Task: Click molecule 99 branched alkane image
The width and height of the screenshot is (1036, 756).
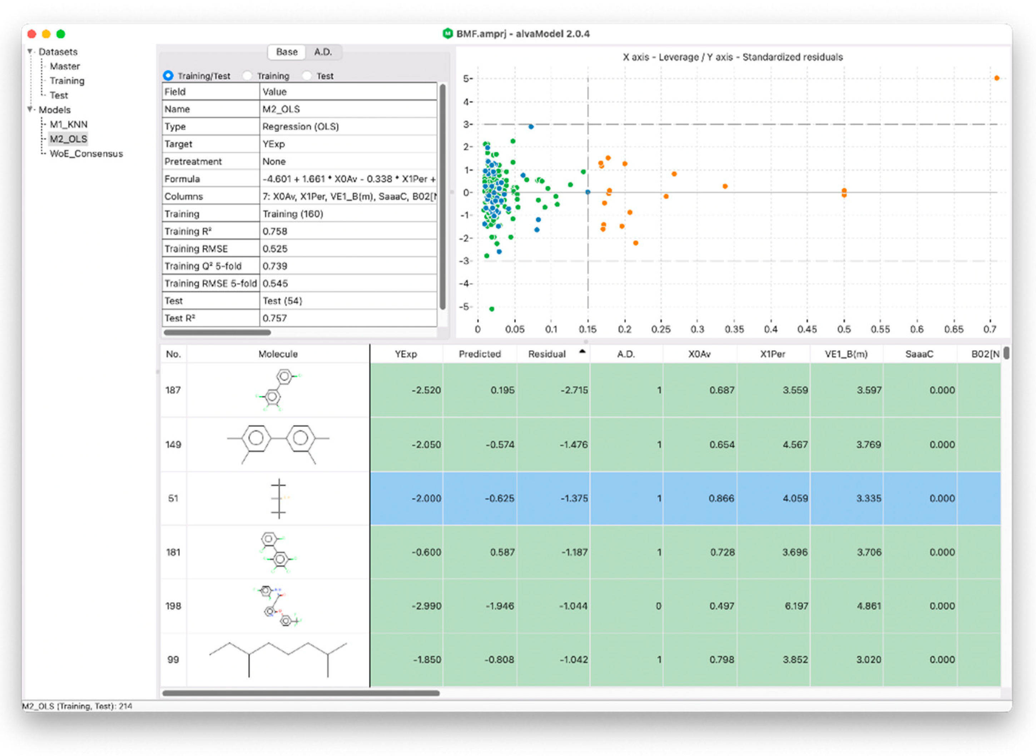Action: coord(278,659)
